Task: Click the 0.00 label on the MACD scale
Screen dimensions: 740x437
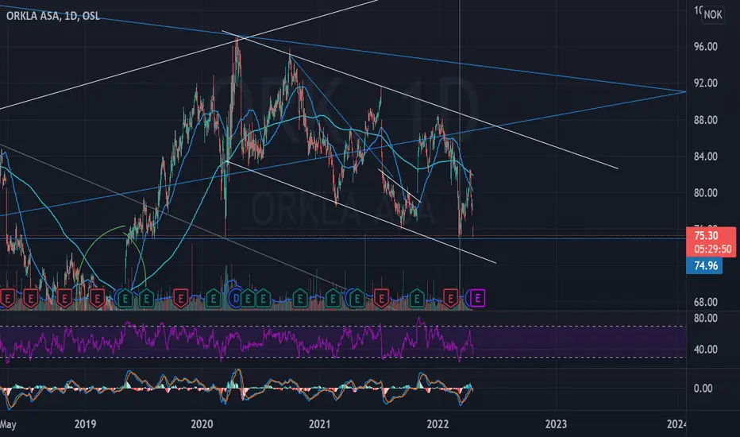Action: (703, 389)
